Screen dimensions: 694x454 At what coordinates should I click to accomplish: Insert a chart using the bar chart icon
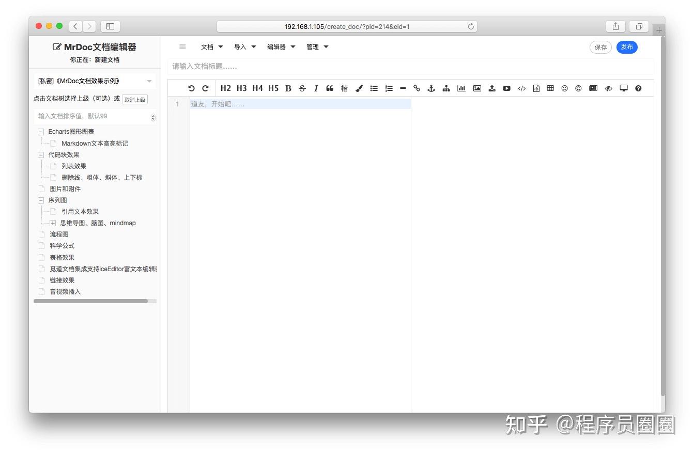click(461, 88)
